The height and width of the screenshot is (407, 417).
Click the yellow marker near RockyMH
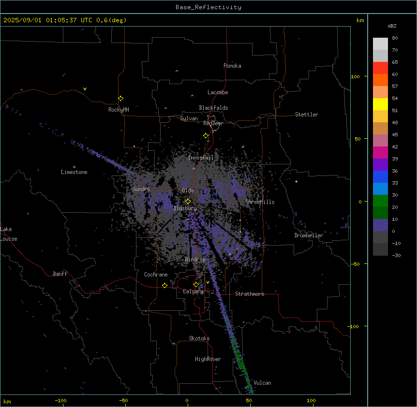120,98
